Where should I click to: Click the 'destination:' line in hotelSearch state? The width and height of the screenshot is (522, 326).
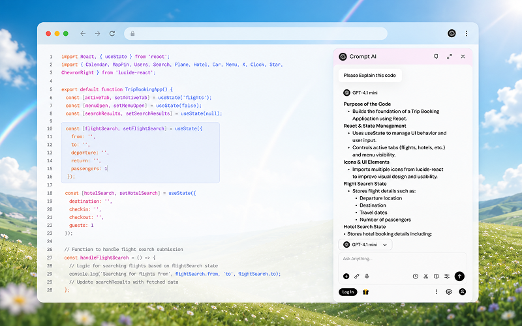(91, 201)
